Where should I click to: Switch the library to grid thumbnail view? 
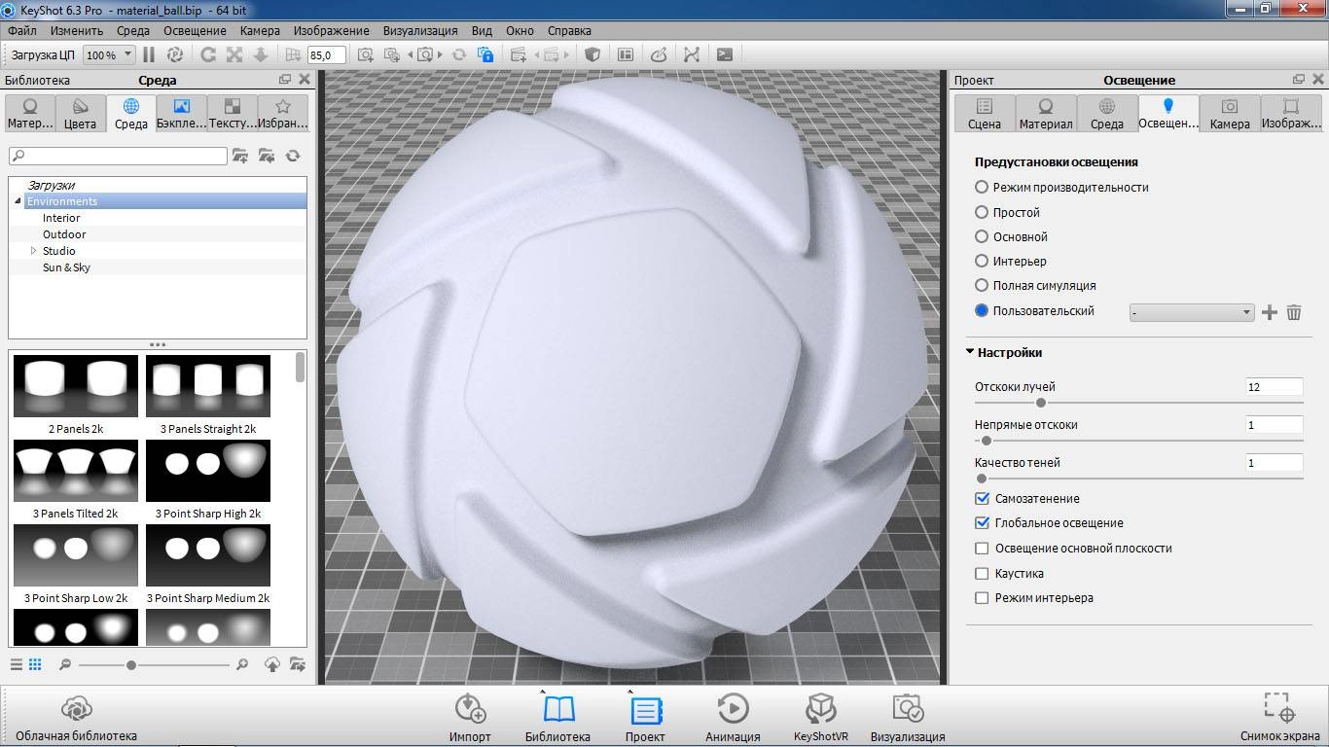35,664
